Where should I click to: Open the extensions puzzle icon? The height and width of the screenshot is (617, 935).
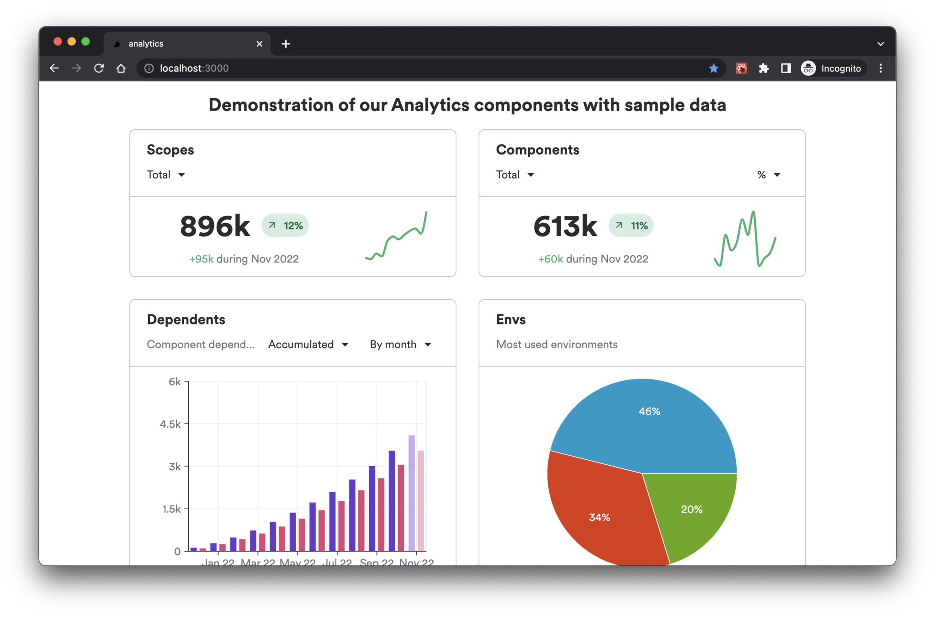coord(764,68)
